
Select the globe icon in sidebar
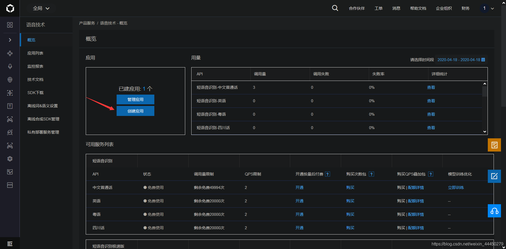click(10, 80)
